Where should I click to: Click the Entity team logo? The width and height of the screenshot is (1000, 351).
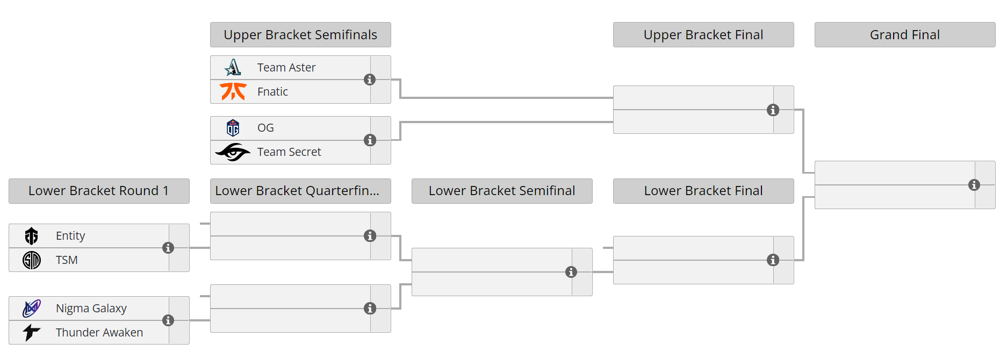(32, 236)
